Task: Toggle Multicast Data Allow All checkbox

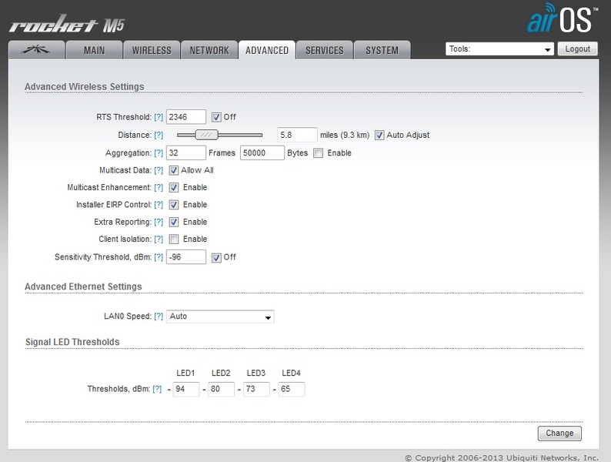Action: (174, 170)
